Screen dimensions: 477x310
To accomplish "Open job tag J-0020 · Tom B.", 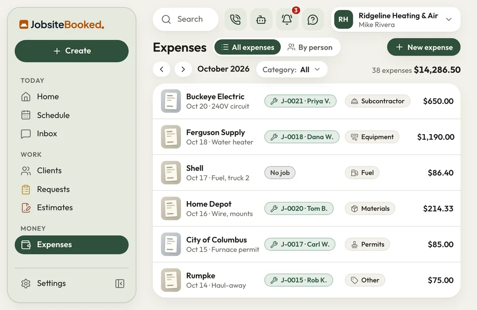I will [299, 208].
